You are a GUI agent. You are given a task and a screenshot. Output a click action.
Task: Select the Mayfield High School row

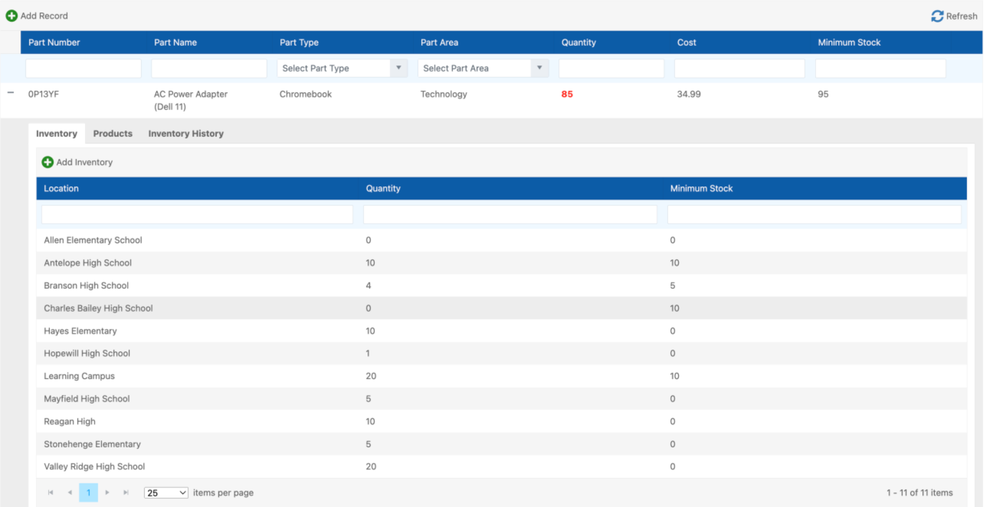[502, 398]
